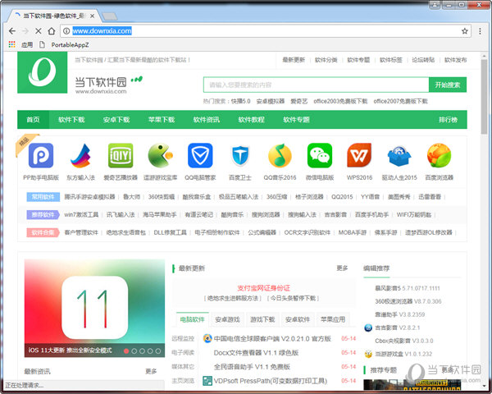492x394 pixels.
Task: Click 更多 next to 最新资讯
Action: pos(151,371)
